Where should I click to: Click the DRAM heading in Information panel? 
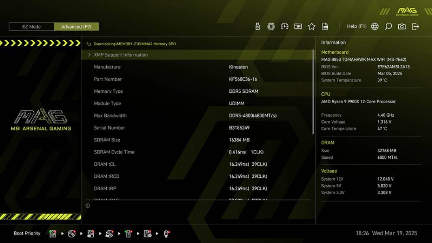point(328,143)
